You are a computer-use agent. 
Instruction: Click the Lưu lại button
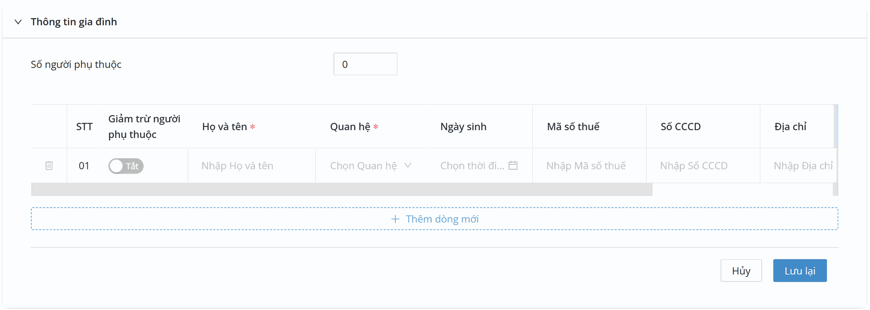click(x=800, y=271)
